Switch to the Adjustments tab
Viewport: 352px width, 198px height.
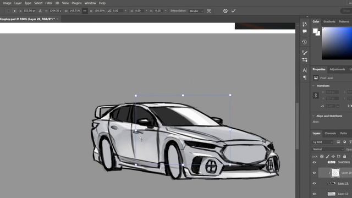click(337, 69)
